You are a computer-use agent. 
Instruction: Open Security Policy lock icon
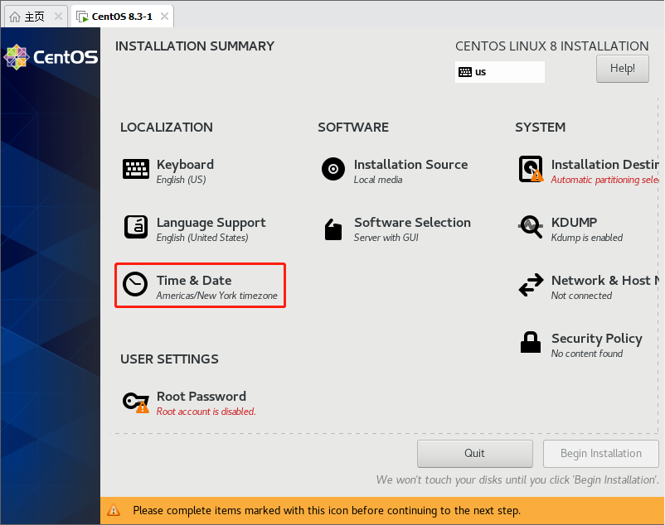[531, 342]
